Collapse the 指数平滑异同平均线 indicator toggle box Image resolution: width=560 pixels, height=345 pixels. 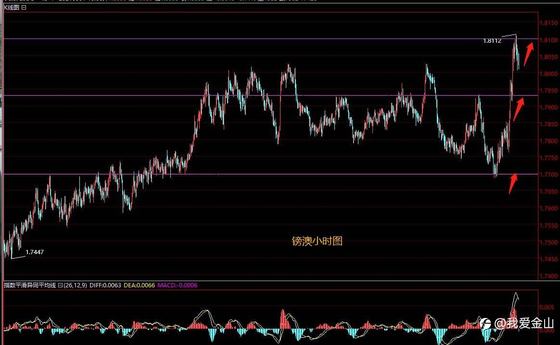click(60, 285)
